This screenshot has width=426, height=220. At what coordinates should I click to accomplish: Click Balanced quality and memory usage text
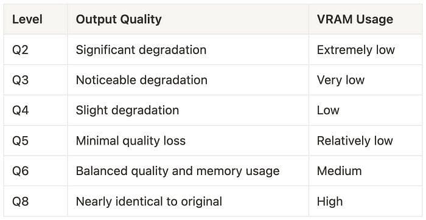(x=178, y=171)
